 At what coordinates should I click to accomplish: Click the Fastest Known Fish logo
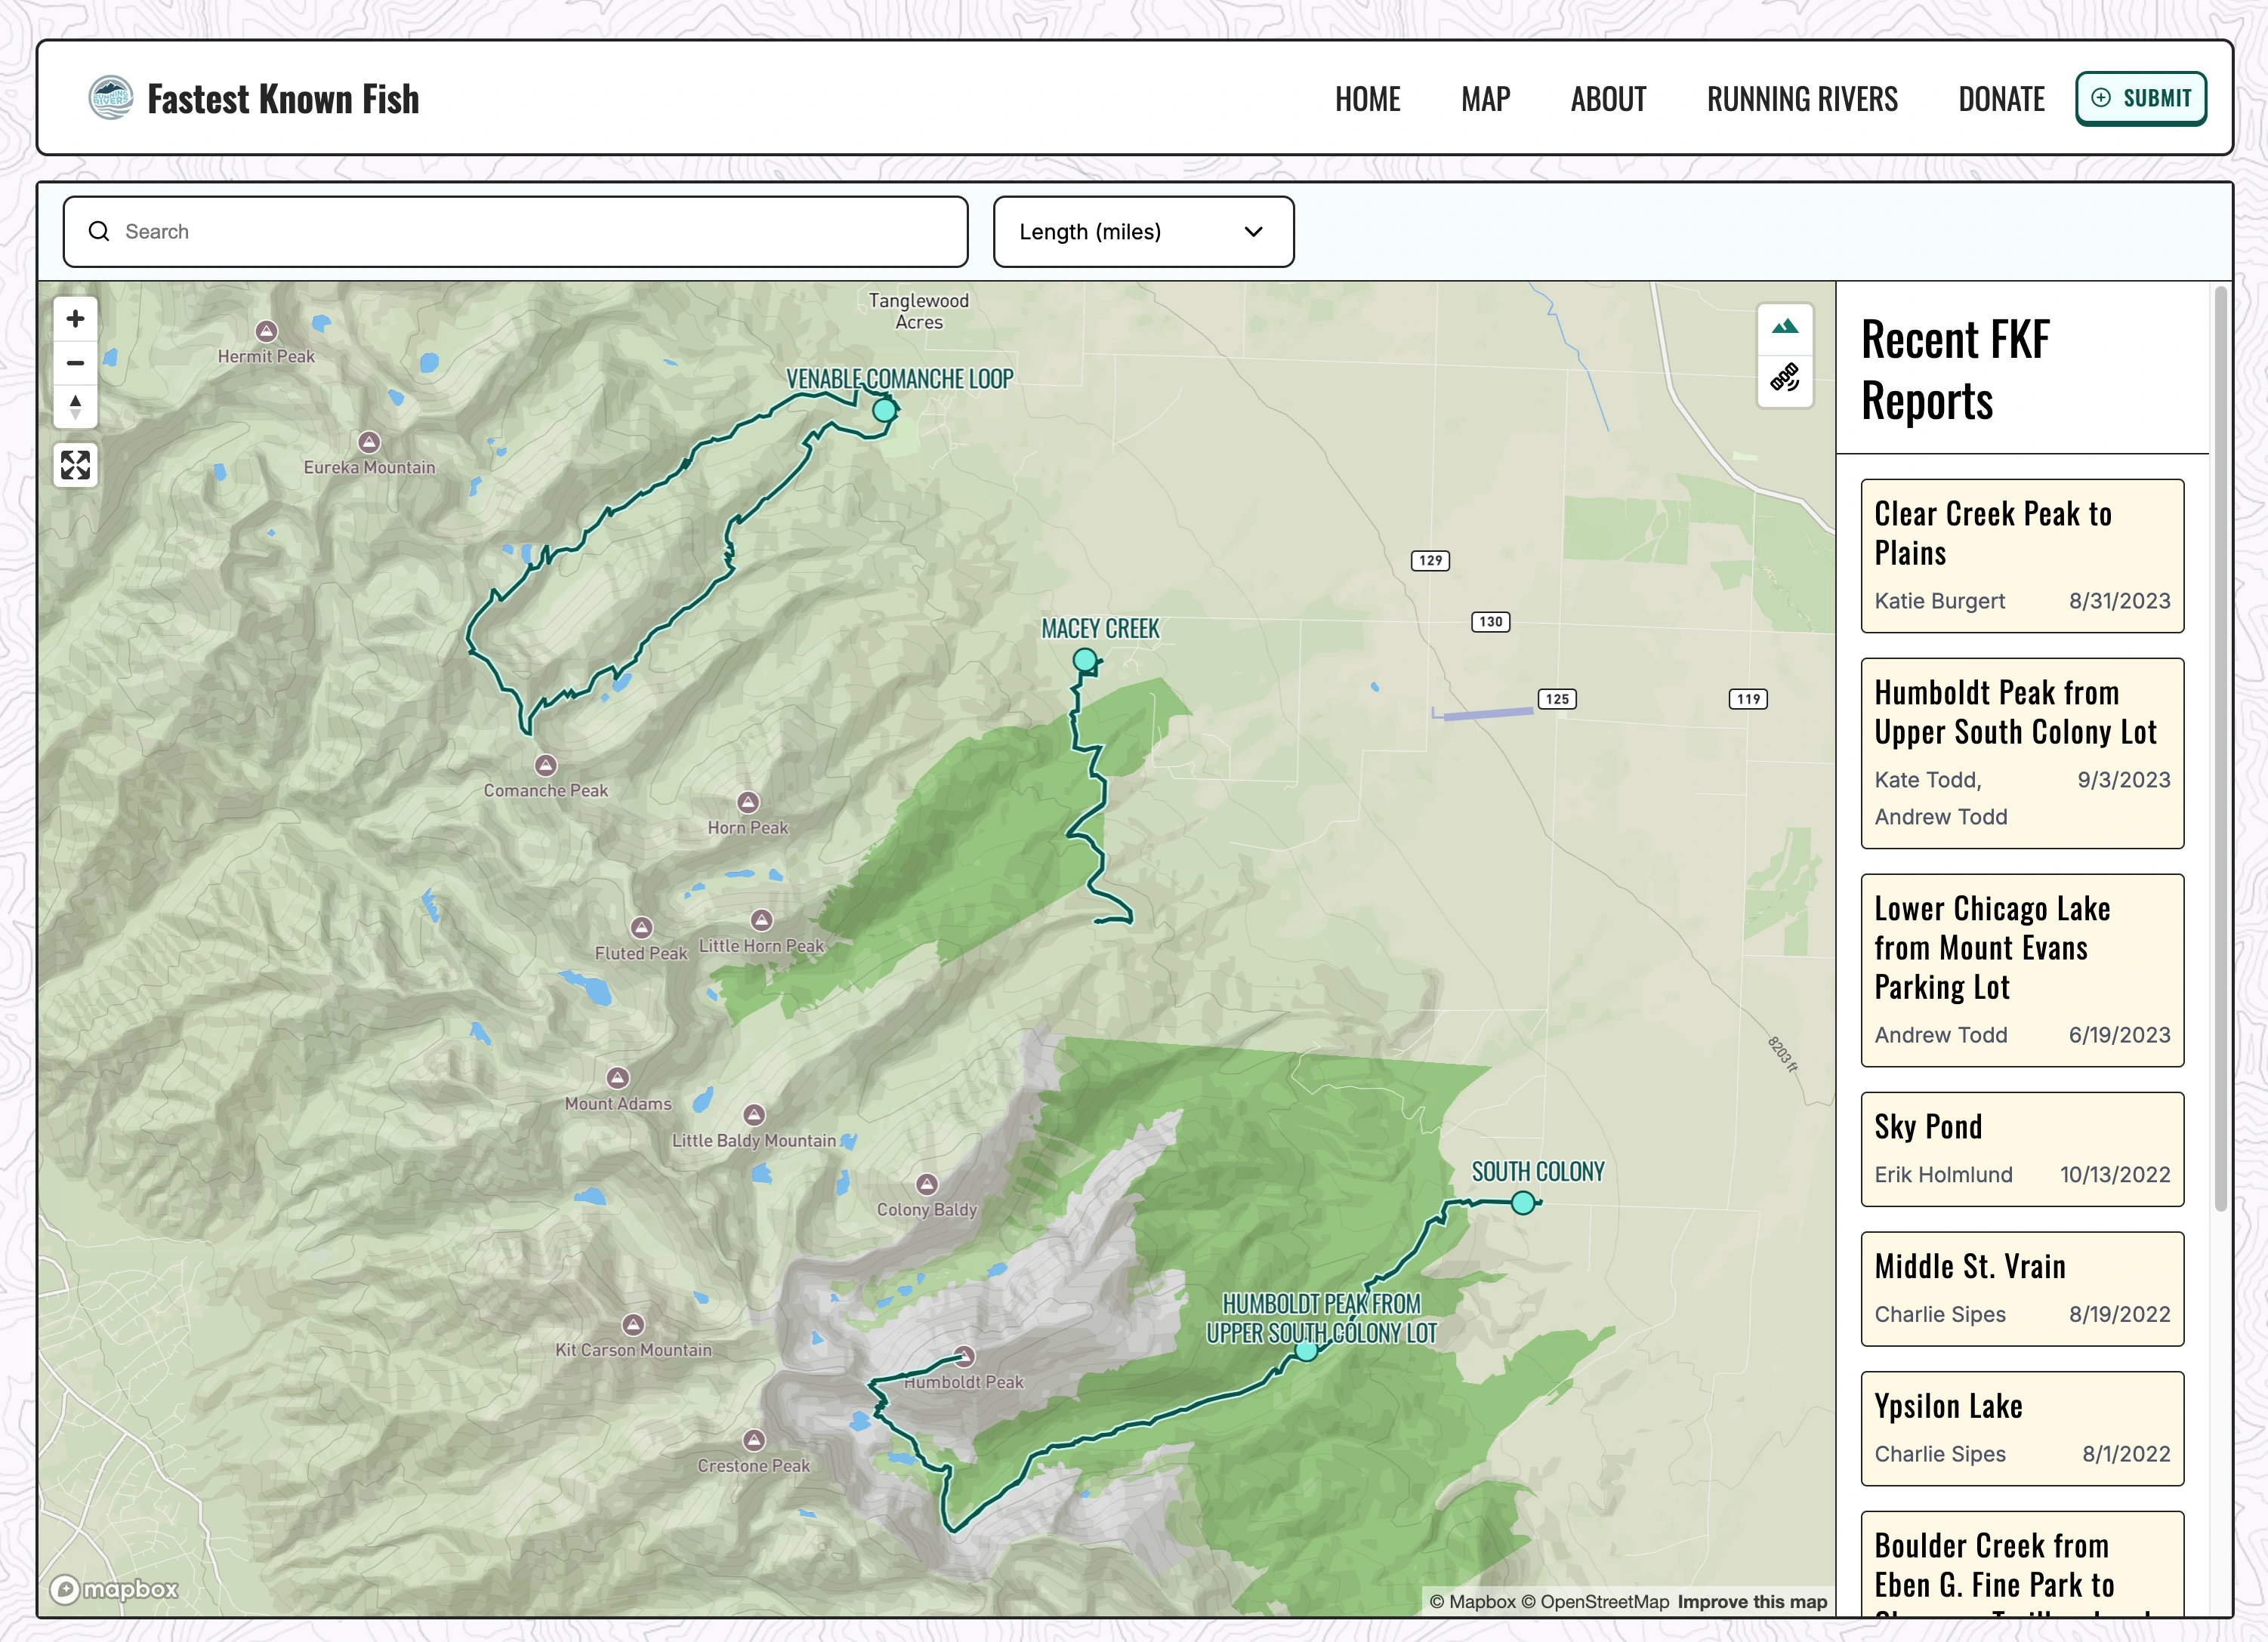110,97
